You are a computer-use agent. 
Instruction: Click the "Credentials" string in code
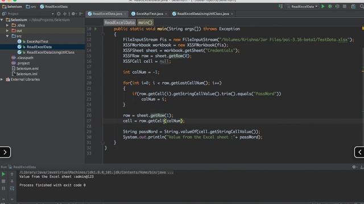click(220, 50)
